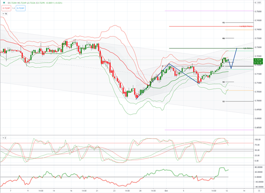
Task: Open the USD currency selector
Action: 259,3
